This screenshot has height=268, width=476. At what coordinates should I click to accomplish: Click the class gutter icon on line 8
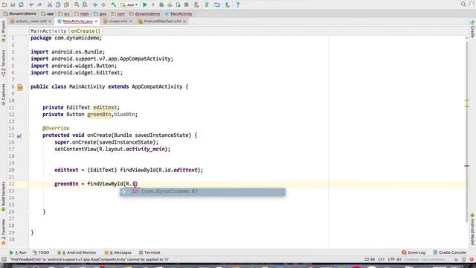(20, 88)
